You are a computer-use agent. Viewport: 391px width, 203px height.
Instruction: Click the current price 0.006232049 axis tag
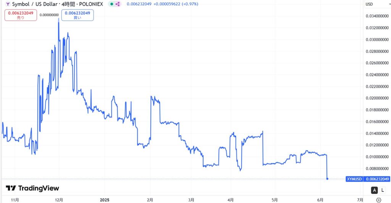[x=377, y=179]
